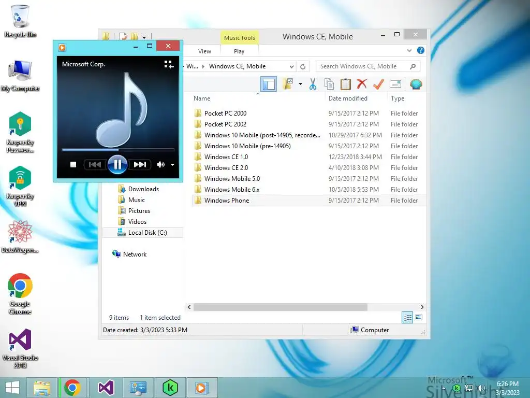This screenshot has width=530, height=398.
Task: Click the shell globe icon in toolbar
Action: pyautogui.click(x=416, y=84)
